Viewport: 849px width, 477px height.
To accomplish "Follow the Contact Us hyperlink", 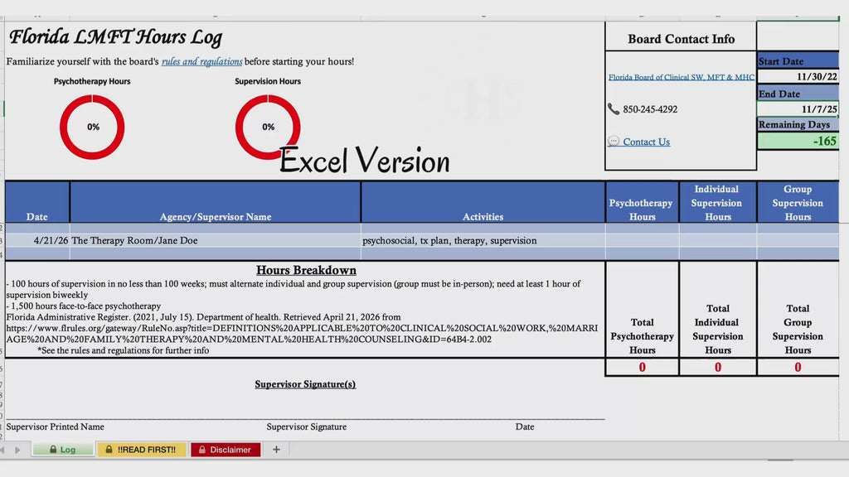I will 646,142.
